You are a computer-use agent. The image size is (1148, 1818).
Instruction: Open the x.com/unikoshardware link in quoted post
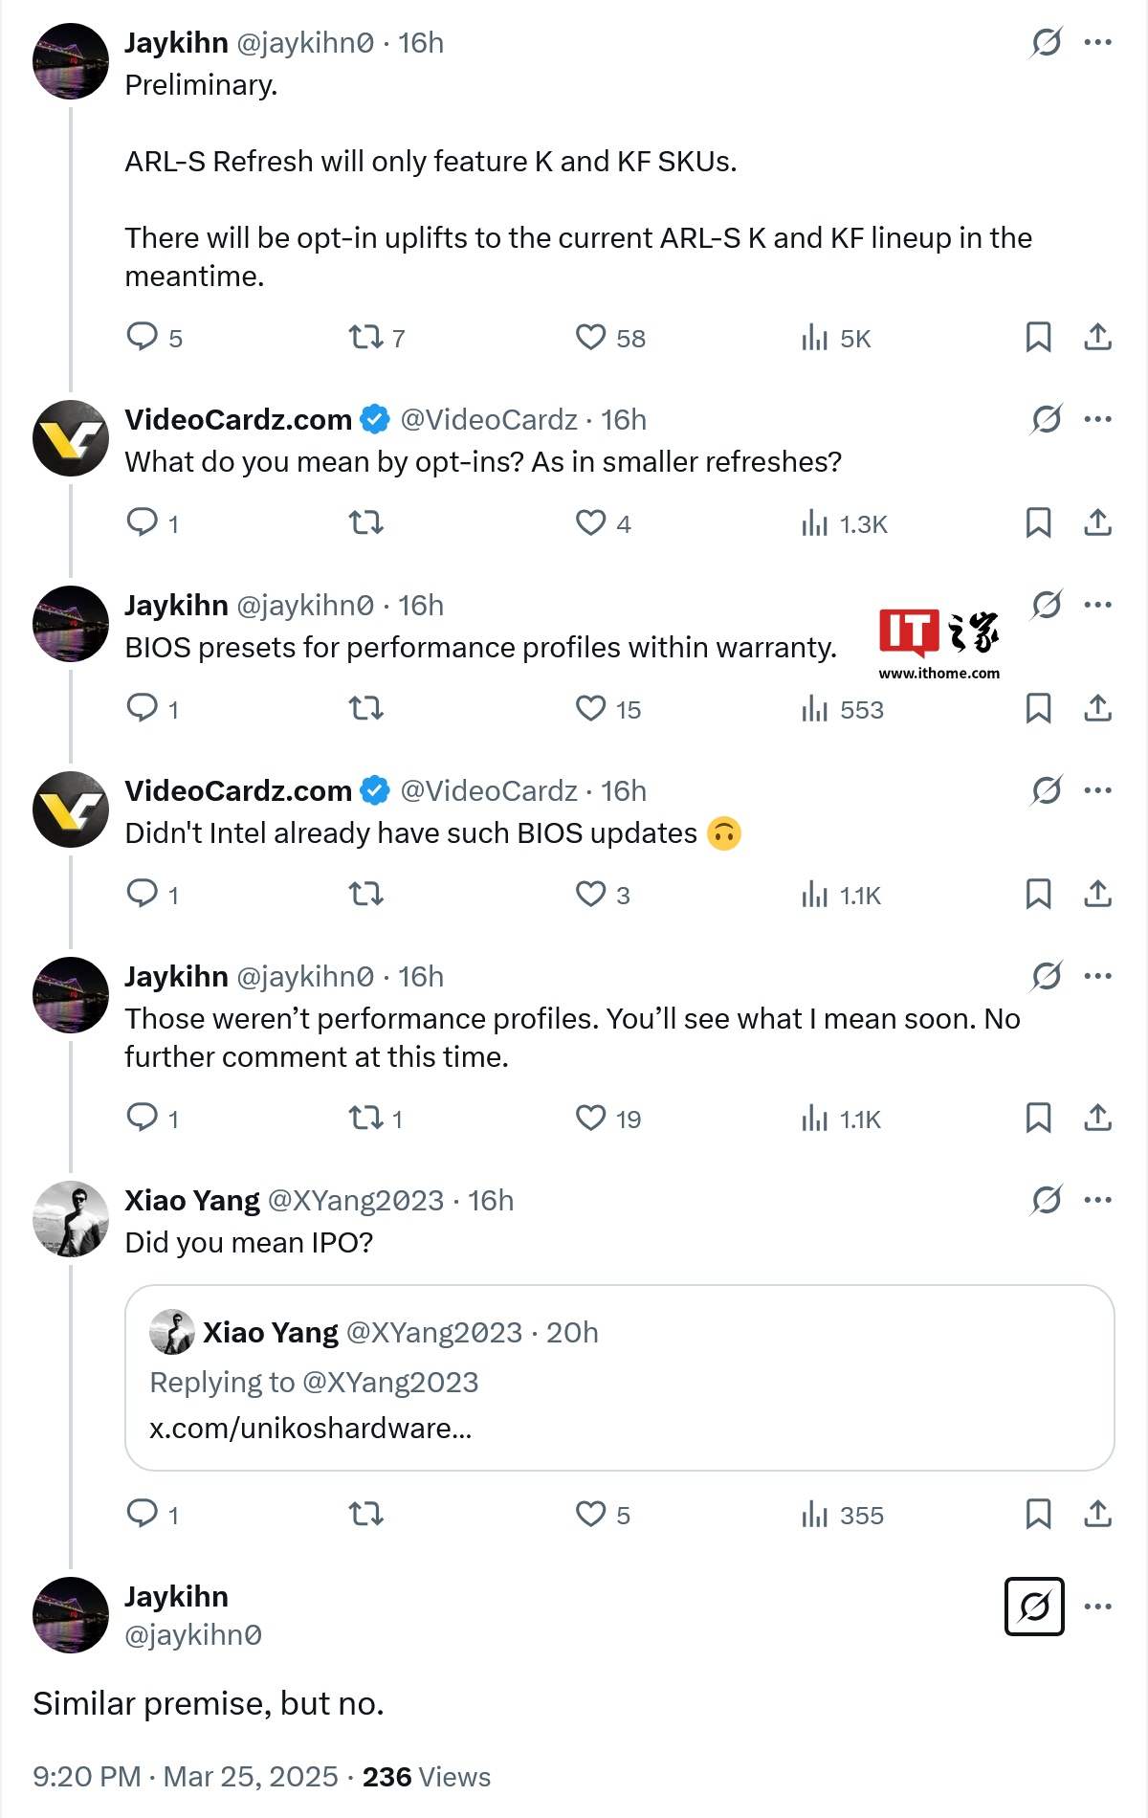[x=310, y=1429]
